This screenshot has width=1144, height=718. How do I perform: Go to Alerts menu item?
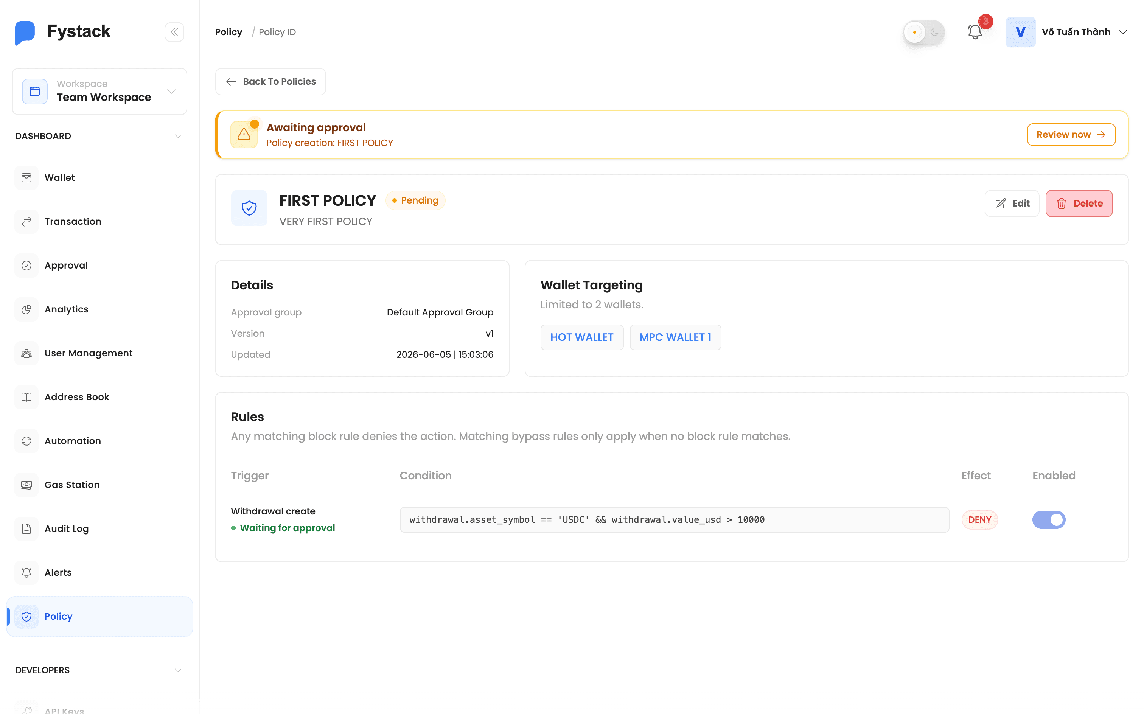100,573
